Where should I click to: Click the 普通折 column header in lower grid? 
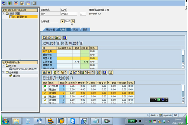coord(71,83)
